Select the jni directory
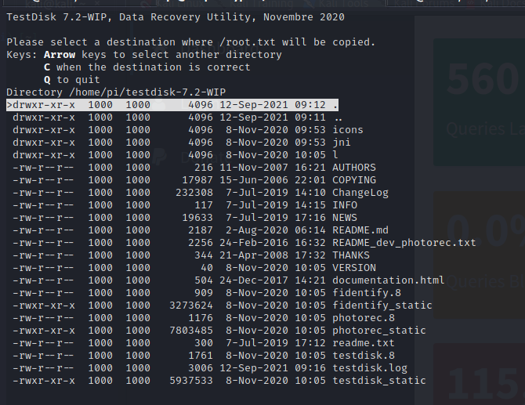Screen dimensions: 525x405 click(341, 142)
